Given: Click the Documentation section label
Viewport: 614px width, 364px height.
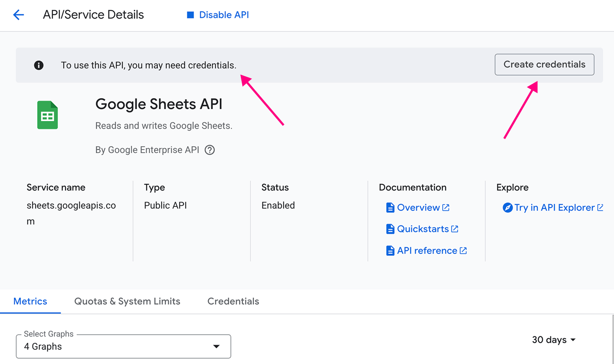Looking at the screenshot, I should 413,187.
